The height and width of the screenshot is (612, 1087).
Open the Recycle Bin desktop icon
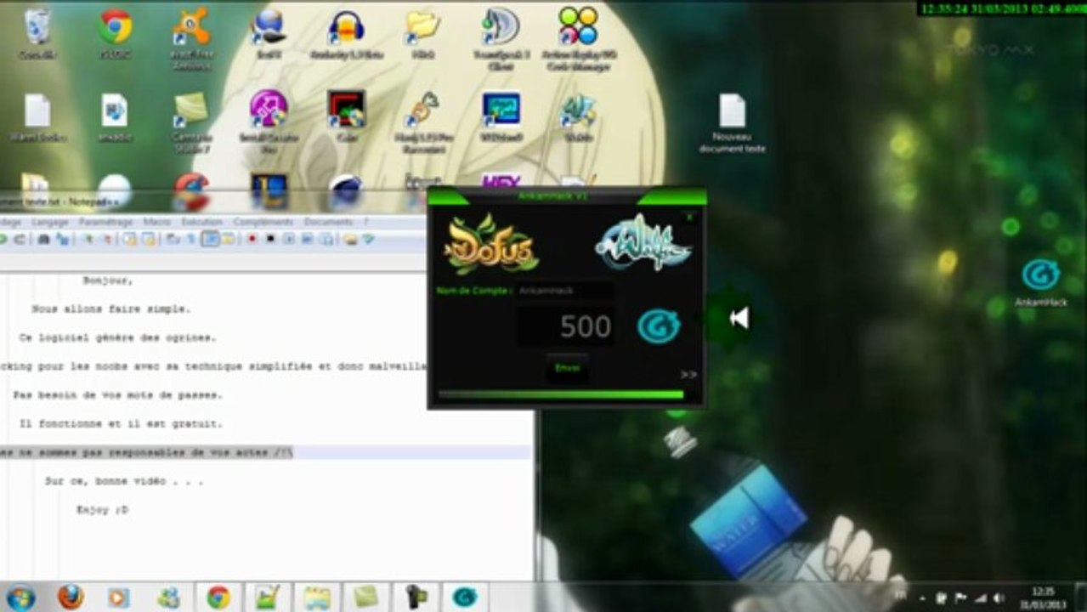click(37, 34)
